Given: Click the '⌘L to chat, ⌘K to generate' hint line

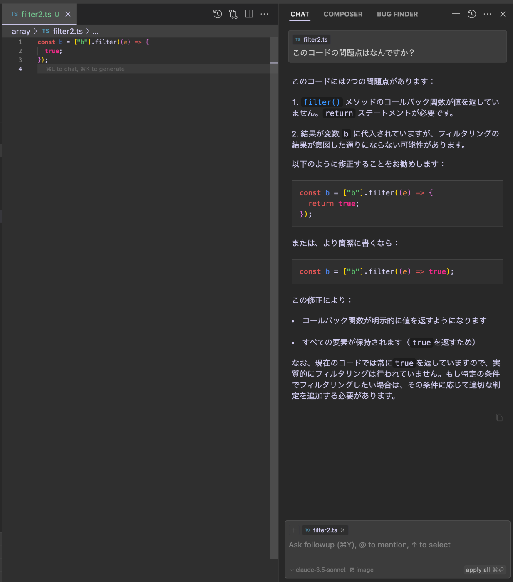Looking at the screenshot, I should (85, 69).
